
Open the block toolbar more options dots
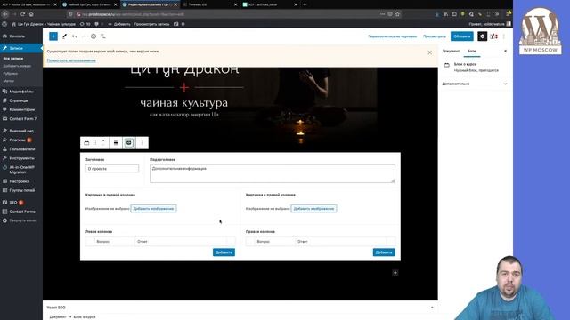pyautogui.click(x=142, y=143)
